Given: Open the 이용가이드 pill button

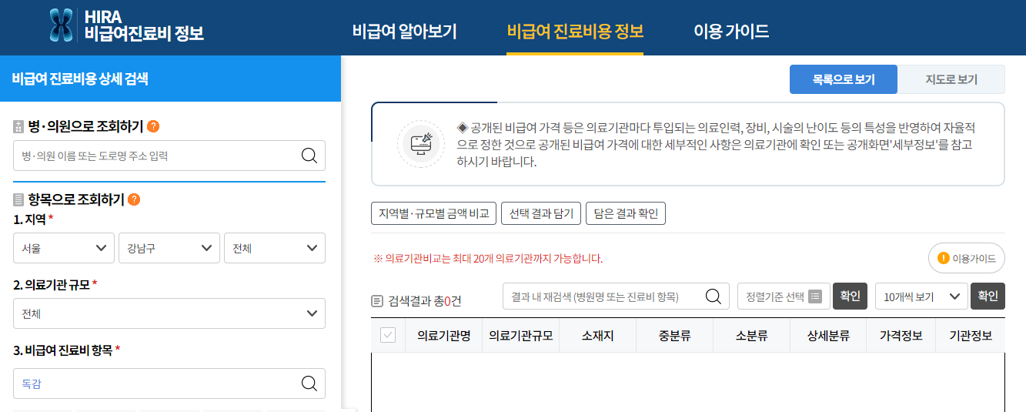Looking at the screenshot, I should coord(967,258).
